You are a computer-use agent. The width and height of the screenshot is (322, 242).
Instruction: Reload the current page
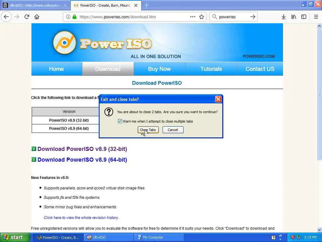27,17
